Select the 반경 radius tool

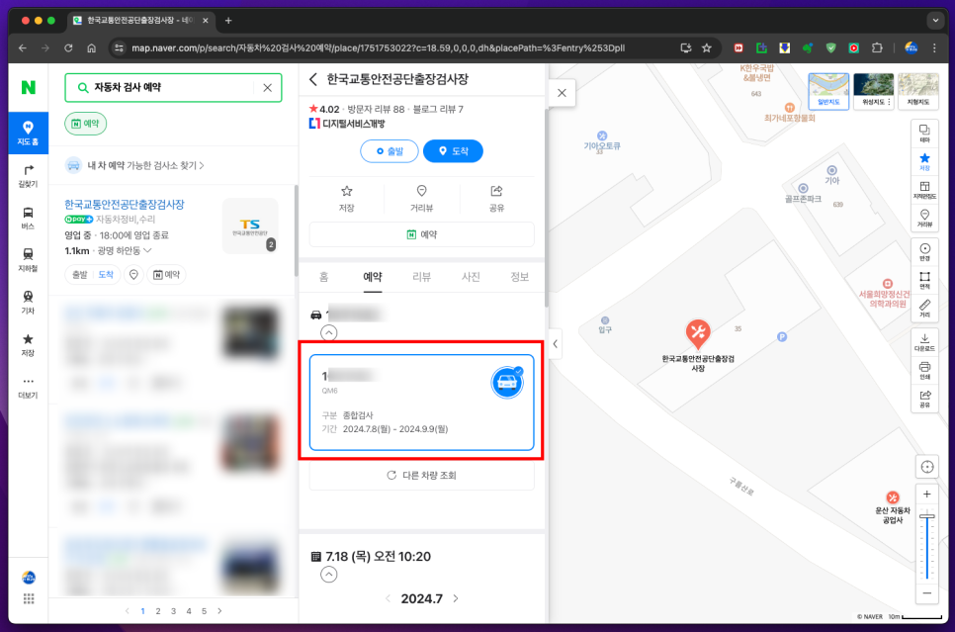(924, 251)
